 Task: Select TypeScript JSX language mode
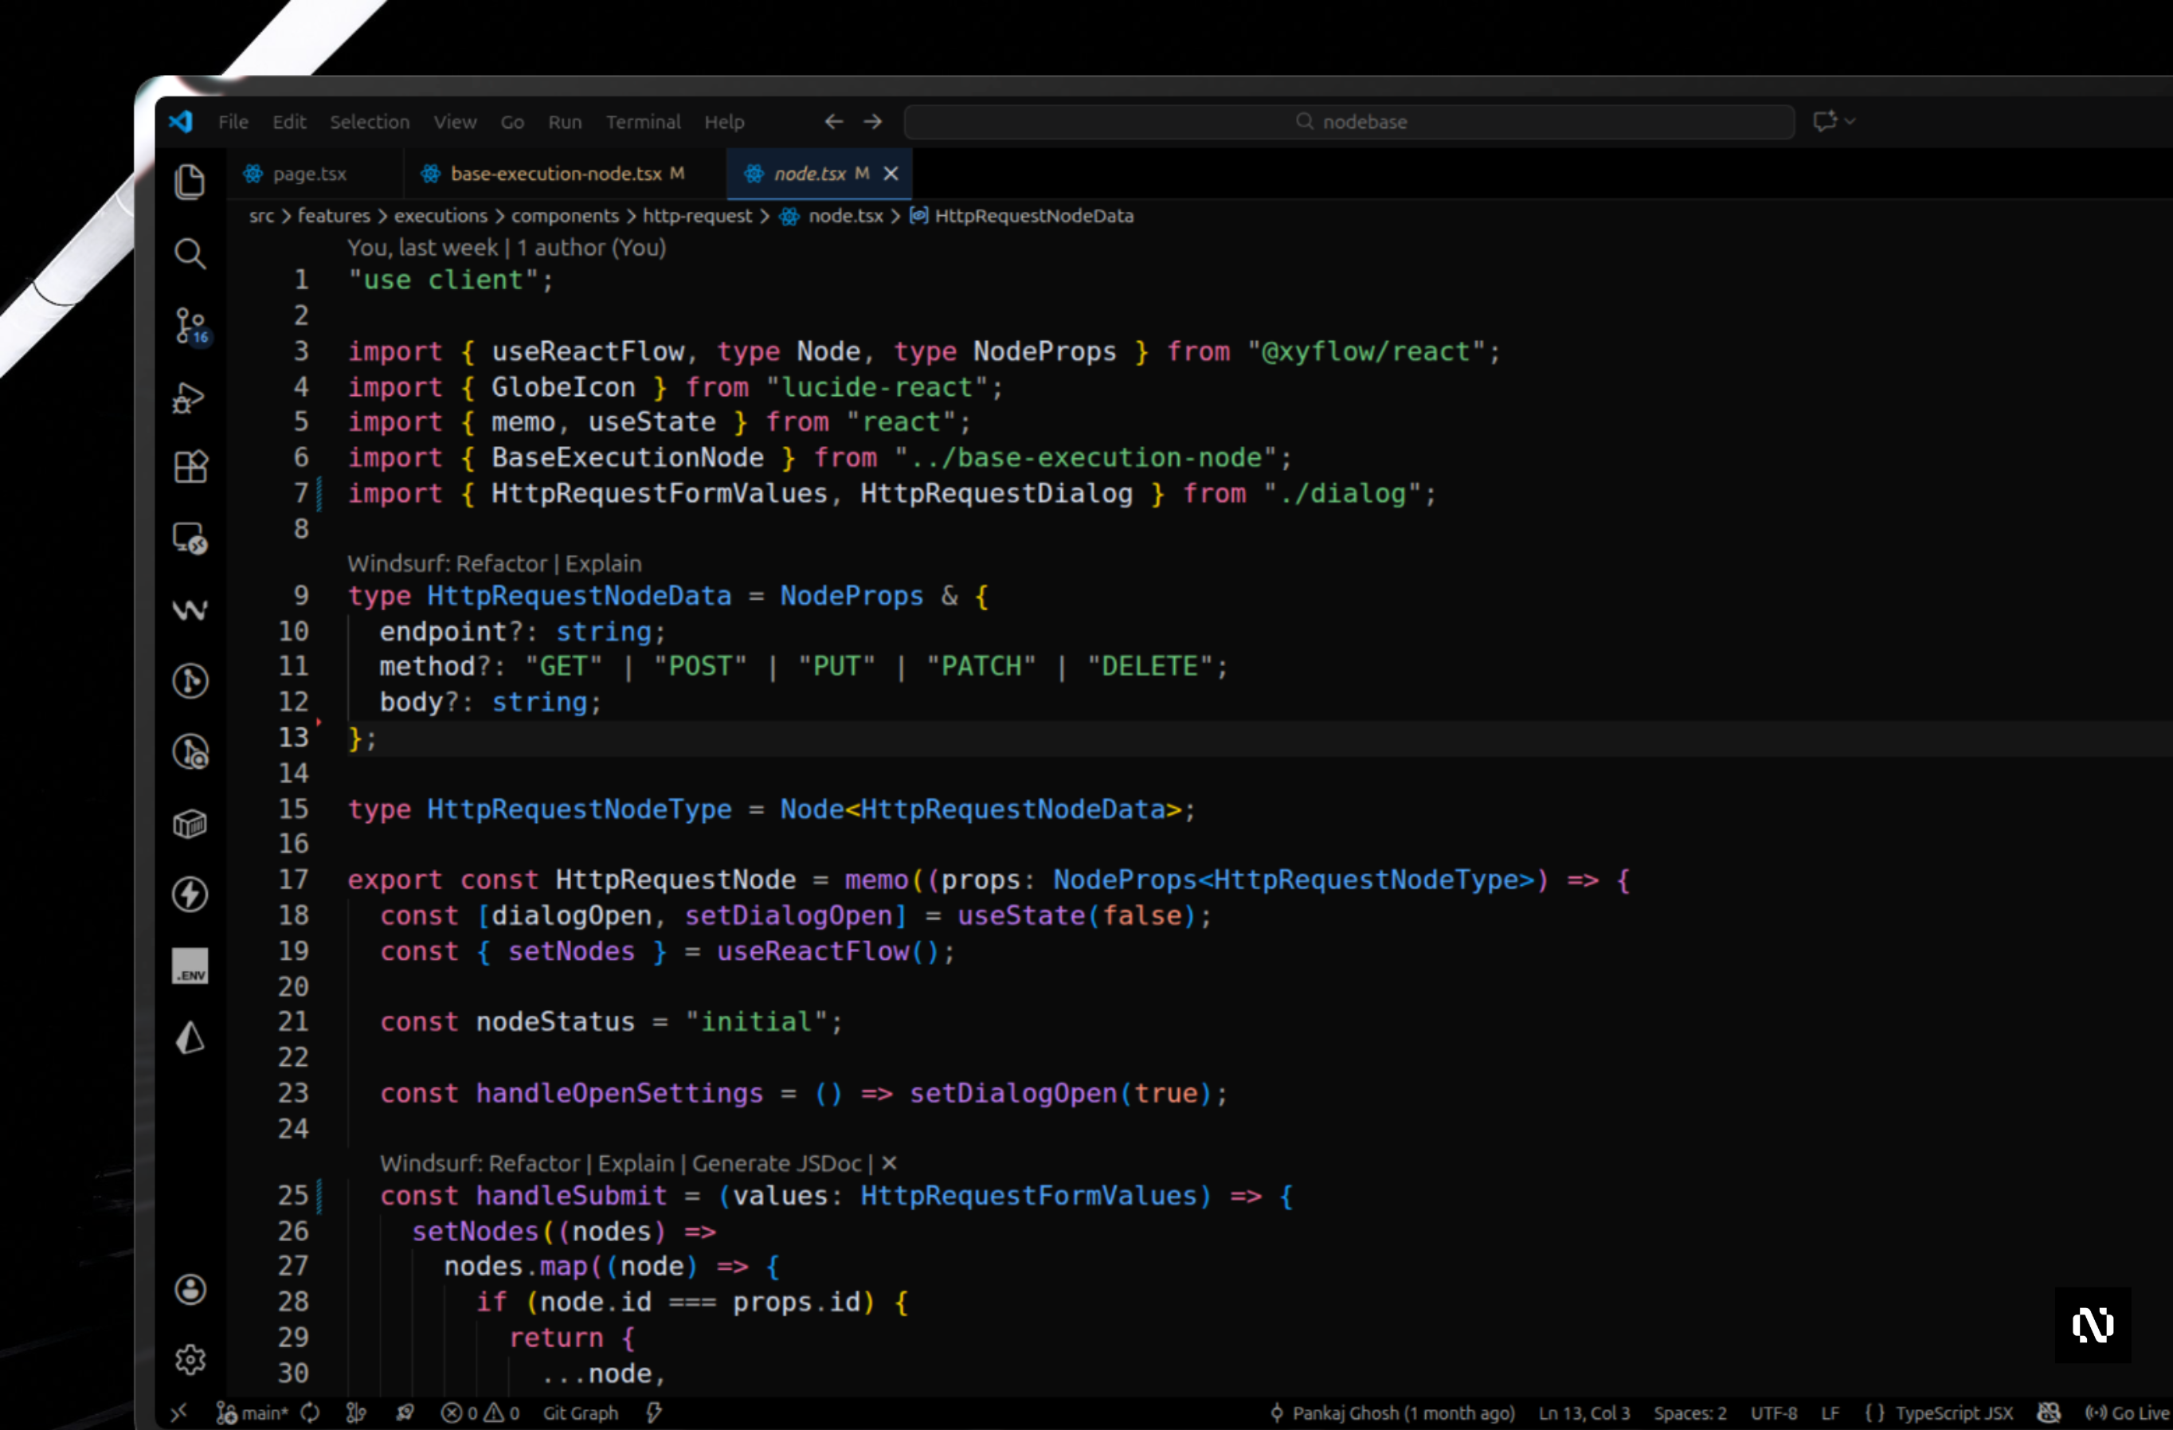click(1952, 1412)
